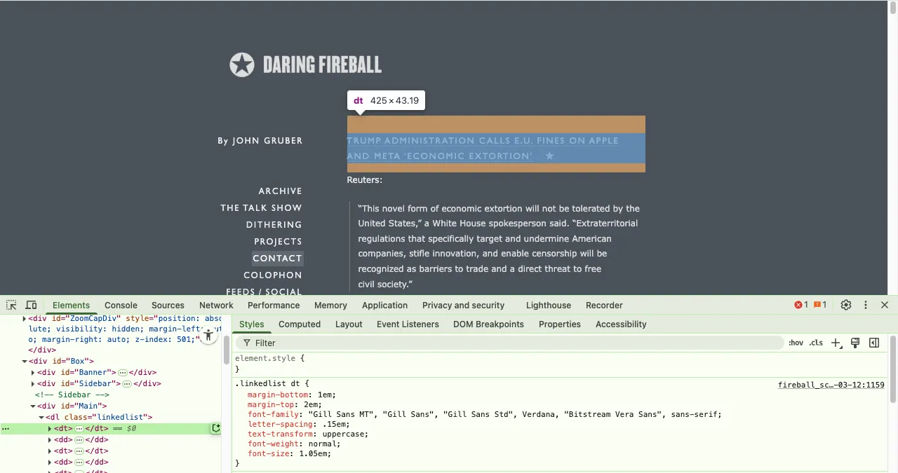Click the Daring Fireball star logo
The image size is (898, 473).
pyautogui.click(x=241, y=65)
